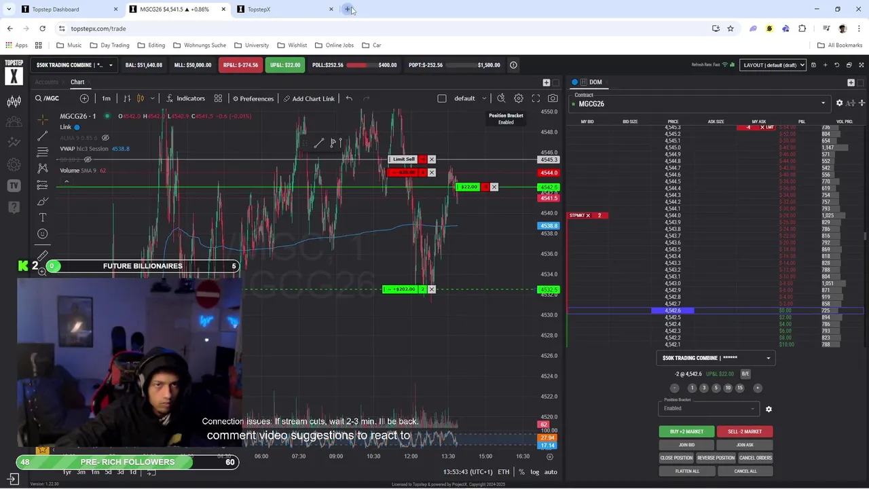Open the bar style selector icon

point(127,98)
